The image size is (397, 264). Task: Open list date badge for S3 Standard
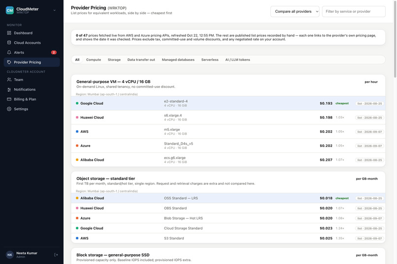point(369,238)
